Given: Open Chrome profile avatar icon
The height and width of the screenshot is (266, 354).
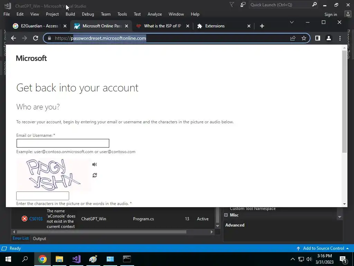Looking at the screenshot, I should pyautogui.click(x=329, y=38).
